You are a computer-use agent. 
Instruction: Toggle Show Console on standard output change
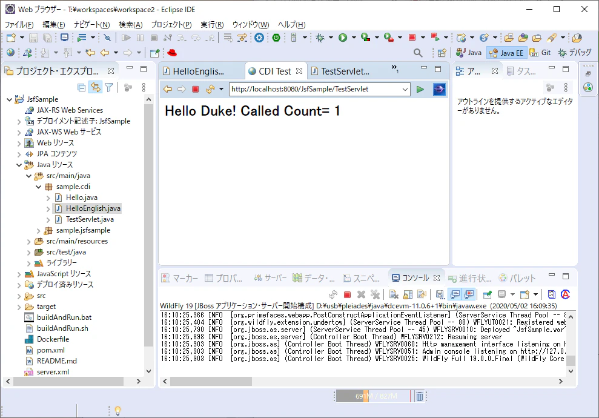point(455,294)
